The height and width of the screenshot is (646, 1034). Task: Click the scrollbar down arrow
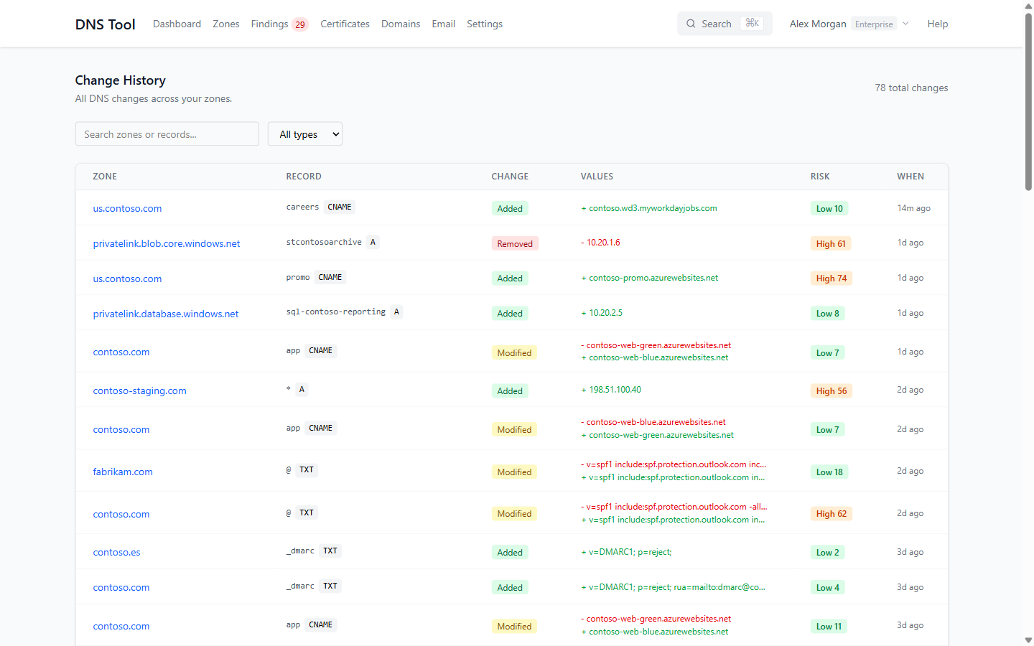(1028, 640)
